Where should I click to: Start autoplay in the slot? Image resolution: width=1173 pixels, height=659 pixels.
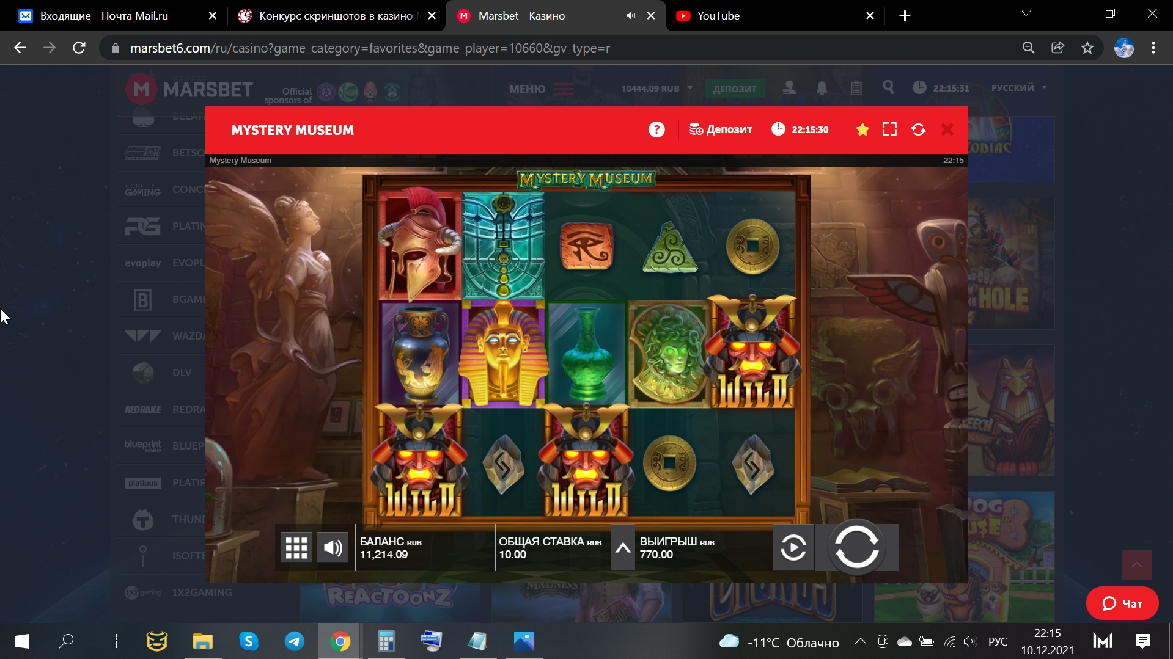pyautogui.click(x=793, y=547)
